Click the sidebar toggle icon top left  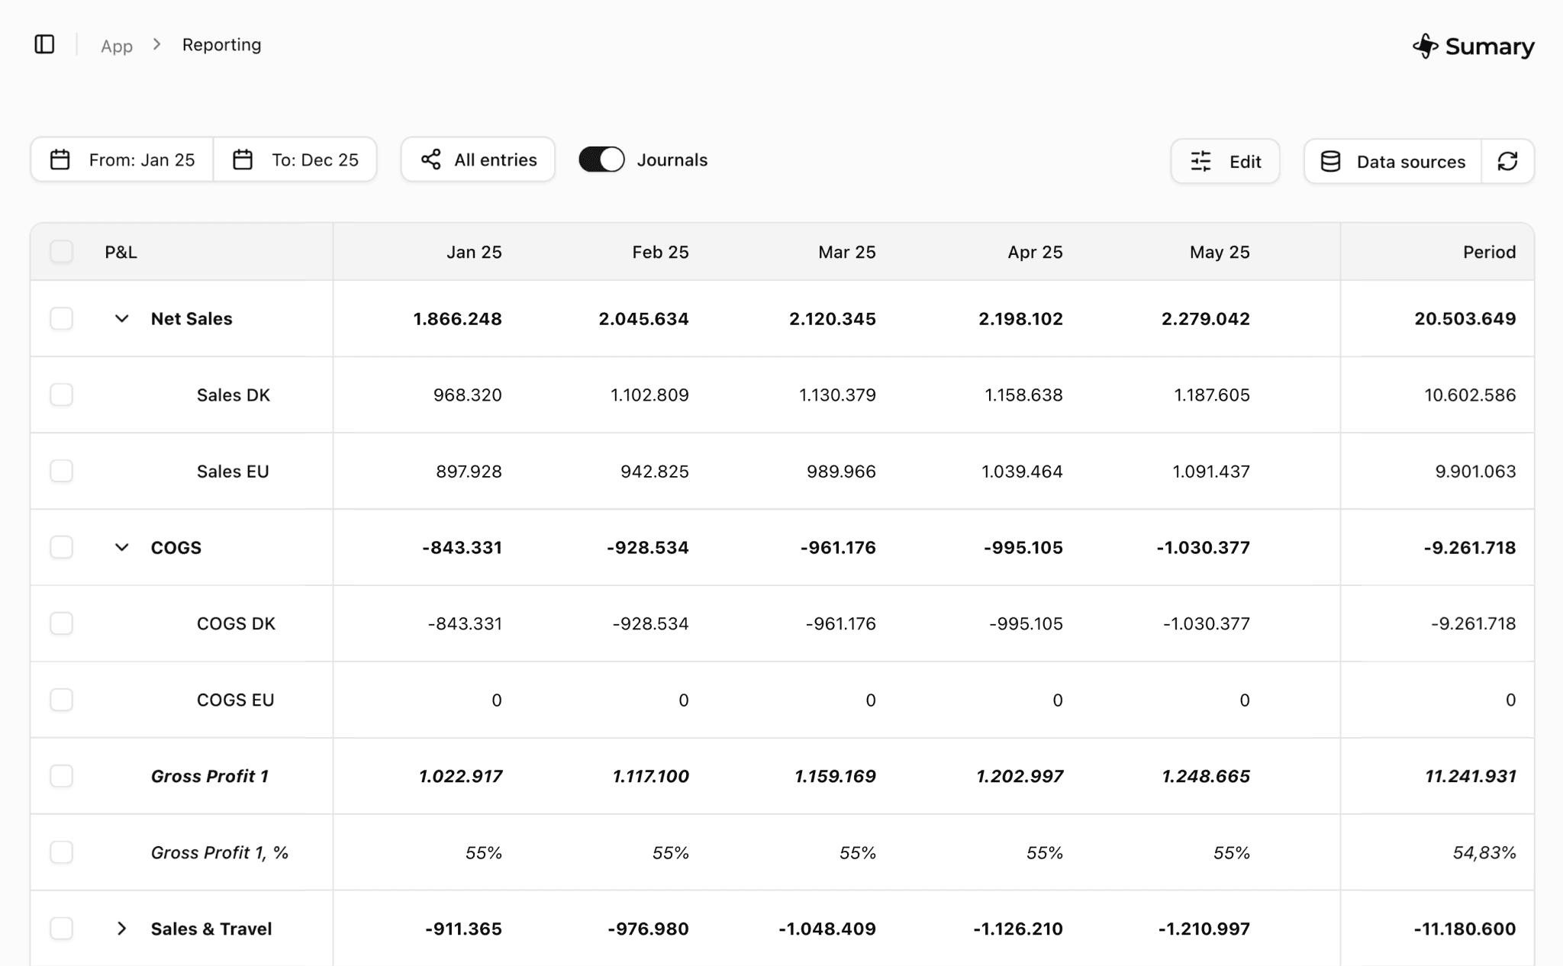[44, 44]
